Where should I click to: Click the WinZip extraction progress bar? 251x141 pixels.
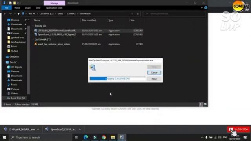[118, 78]
